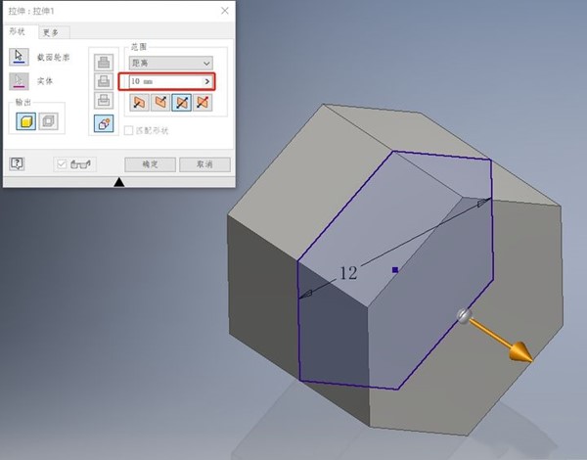Click the 确定 button

pos(150,164)
